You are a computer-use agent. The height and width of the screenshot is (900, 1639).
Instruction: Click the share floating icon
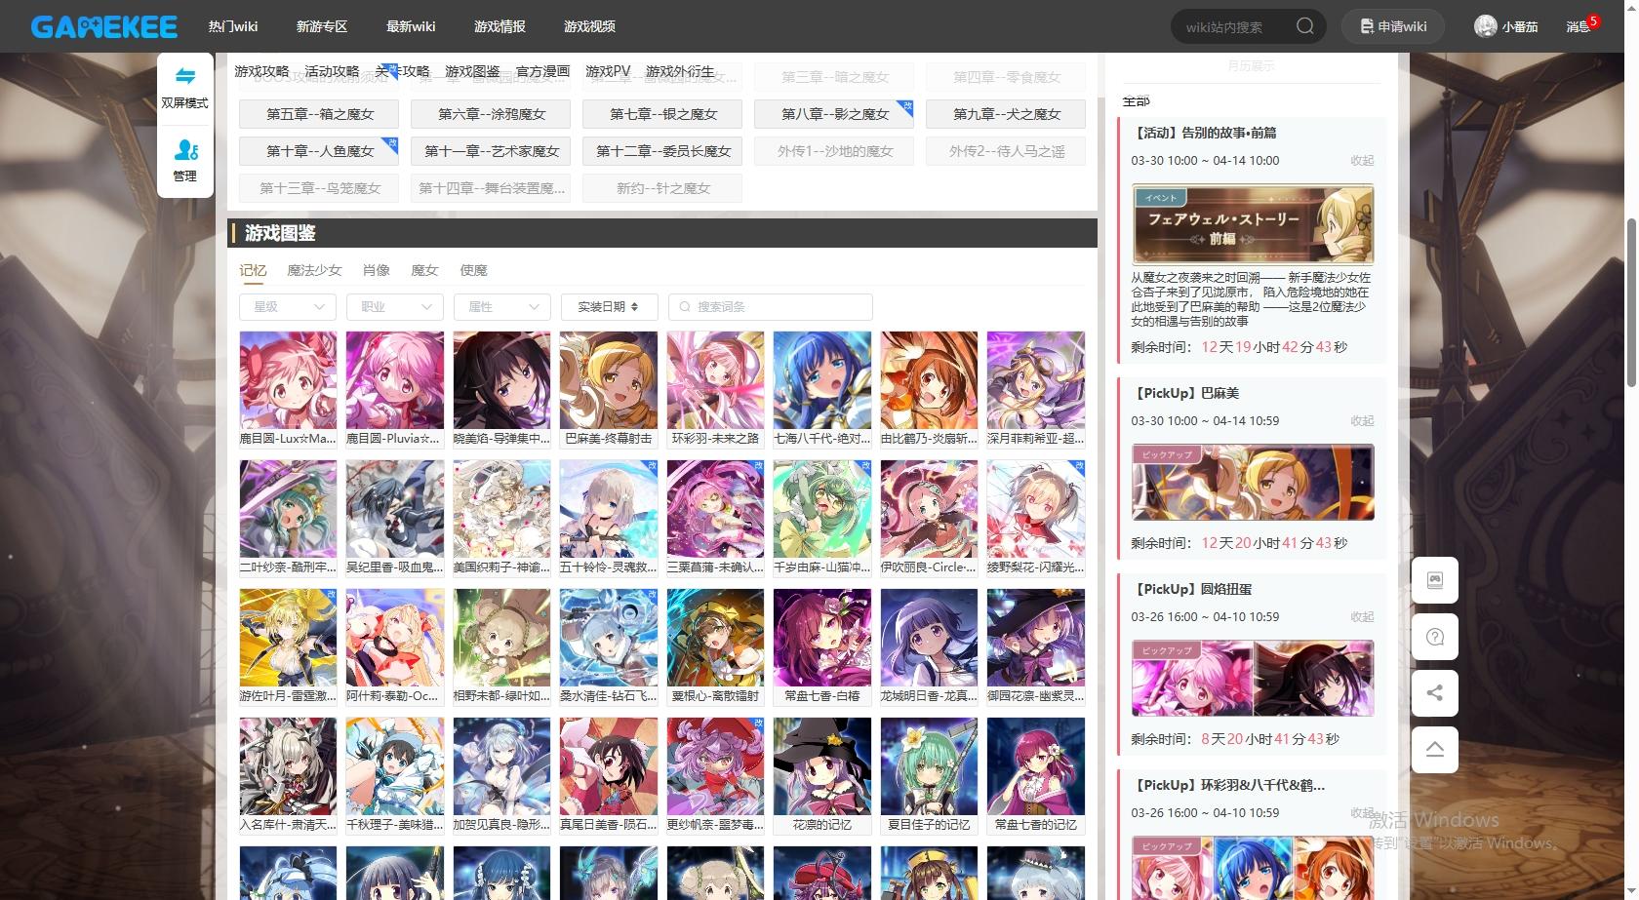1435,693
